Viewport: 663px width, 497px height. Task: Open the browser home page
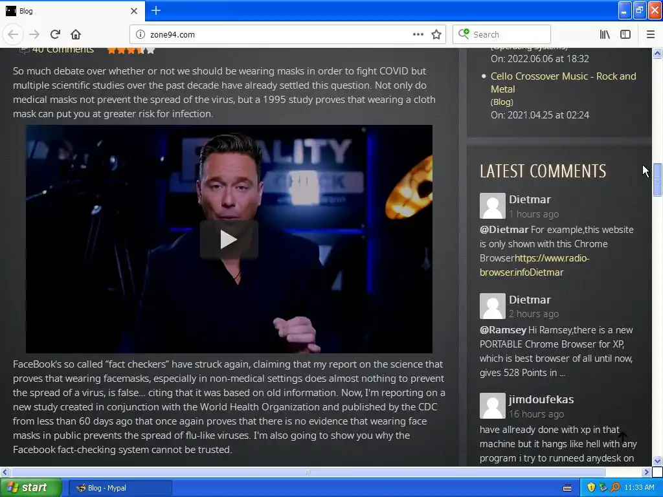(76, 34)
